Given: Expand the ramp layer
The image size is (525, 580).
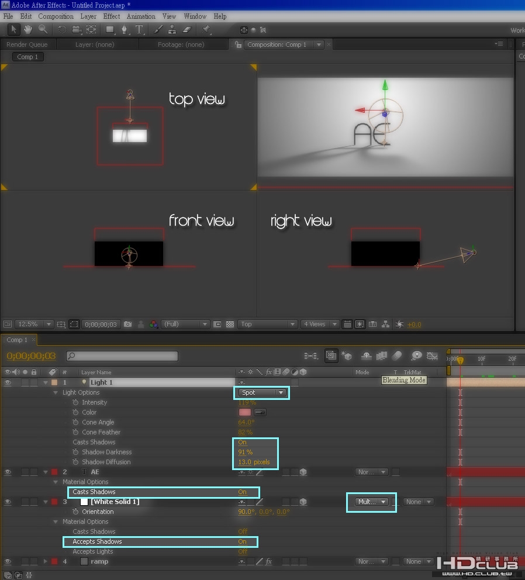Looking at the screenshot, I should coord(46,561).
